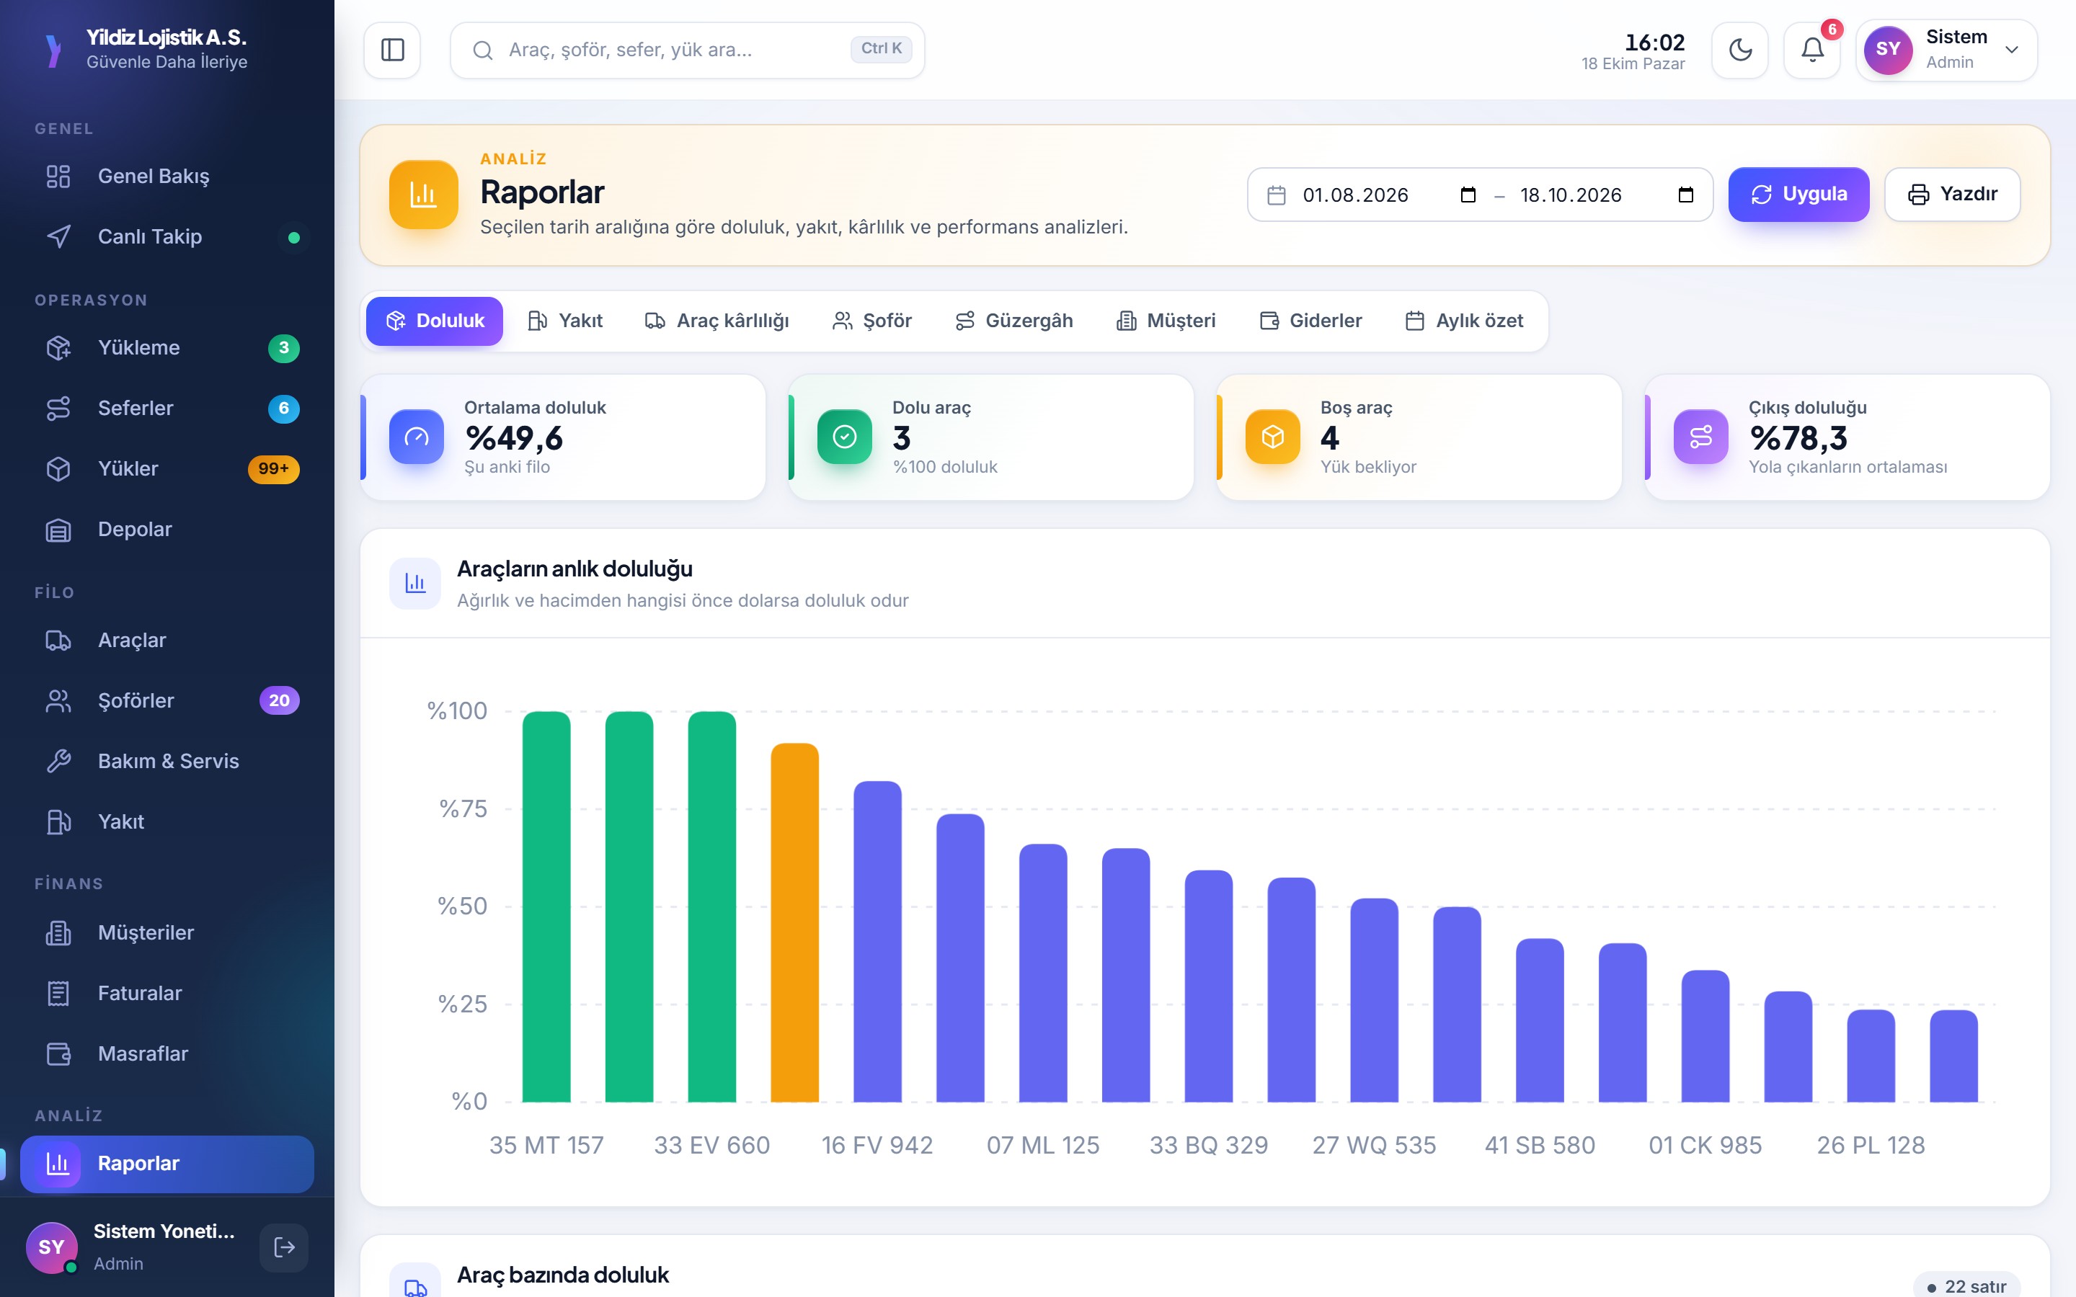2076x1297 pixels.
Task: Open Depolar warehouse icon
Action: click(58, 530)
